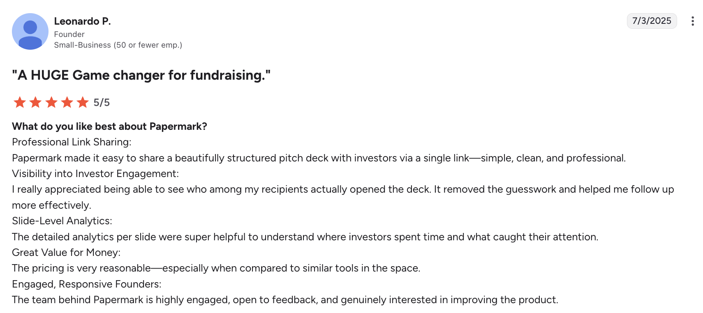Click the Founder job title text
The height and width of the screenshot is (313, 703).
[69, 34]
